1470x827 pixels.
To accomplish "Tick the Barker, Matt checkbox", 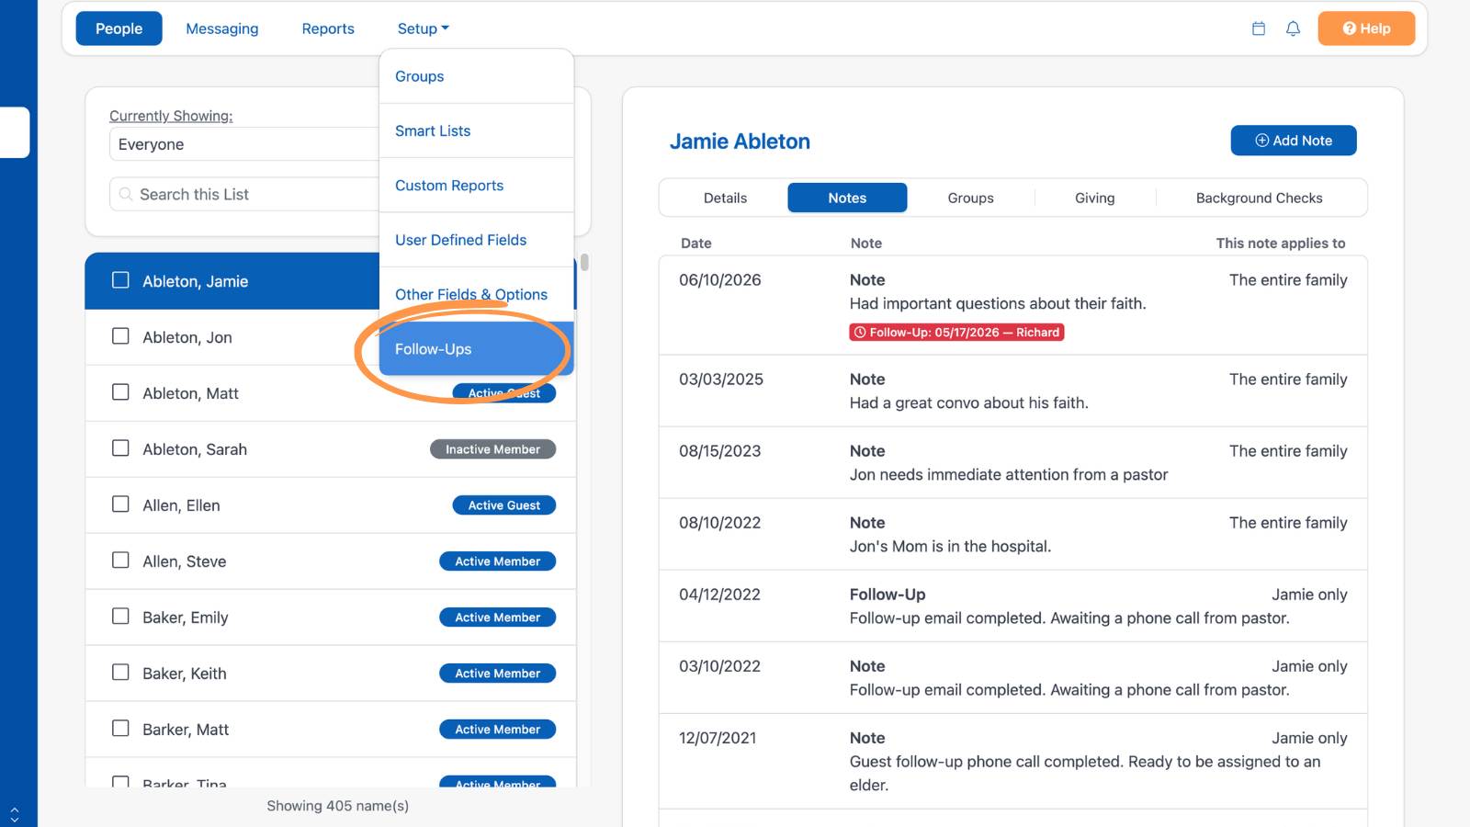I will 120,728.
